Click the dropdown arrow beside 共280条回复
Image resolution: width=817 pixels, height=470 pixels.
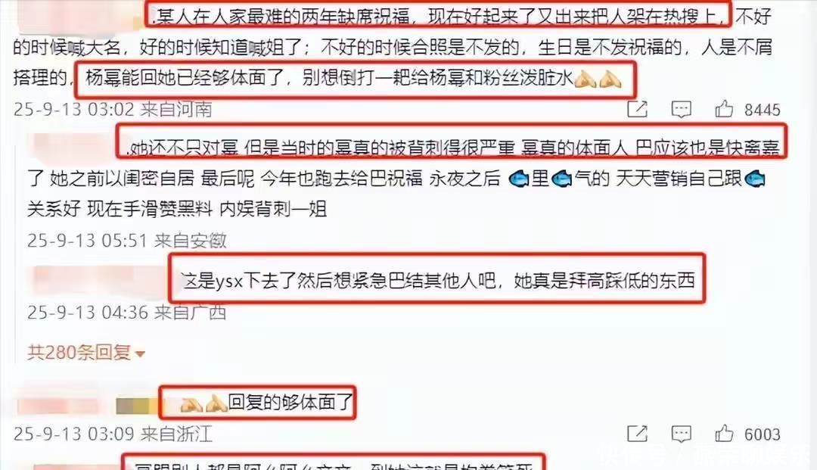click(x=140, y=354)
